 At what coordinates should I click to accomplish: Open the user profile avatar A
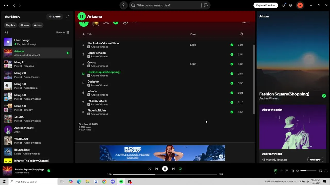[300, 5]
